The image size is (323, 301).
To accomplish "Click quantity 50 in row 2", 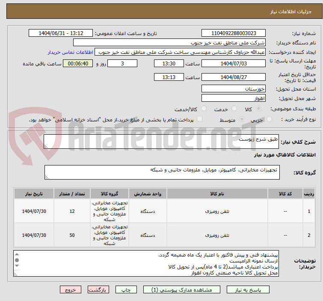I will tap(72, 235).
